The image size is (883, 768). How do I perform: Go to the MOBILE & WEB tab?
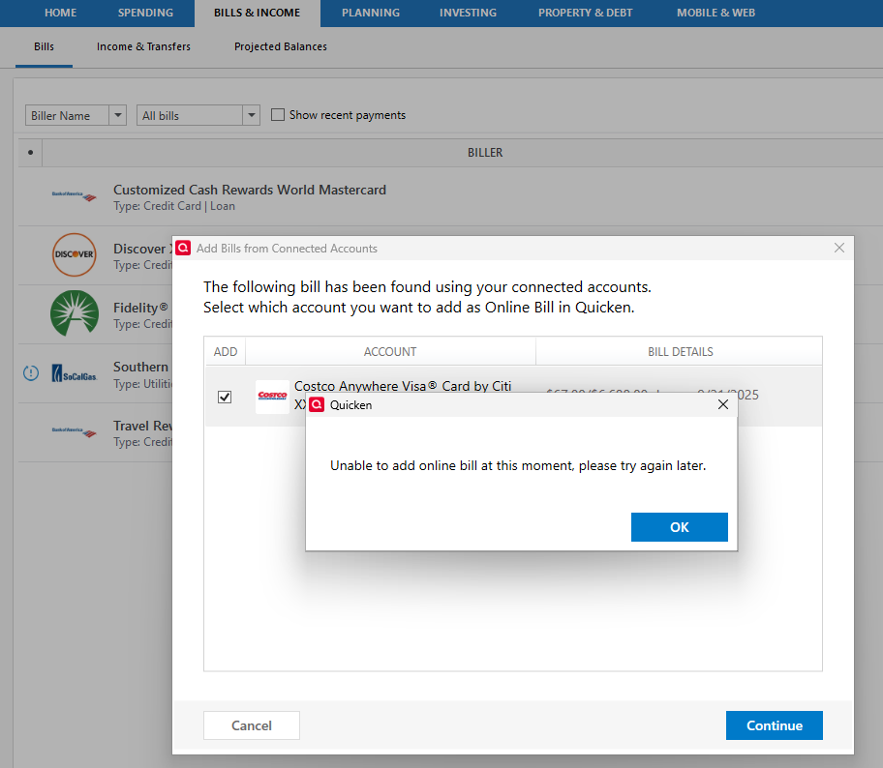point(716,13)
